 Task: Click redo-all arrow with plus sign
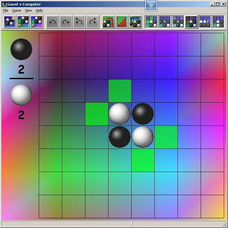93,22
